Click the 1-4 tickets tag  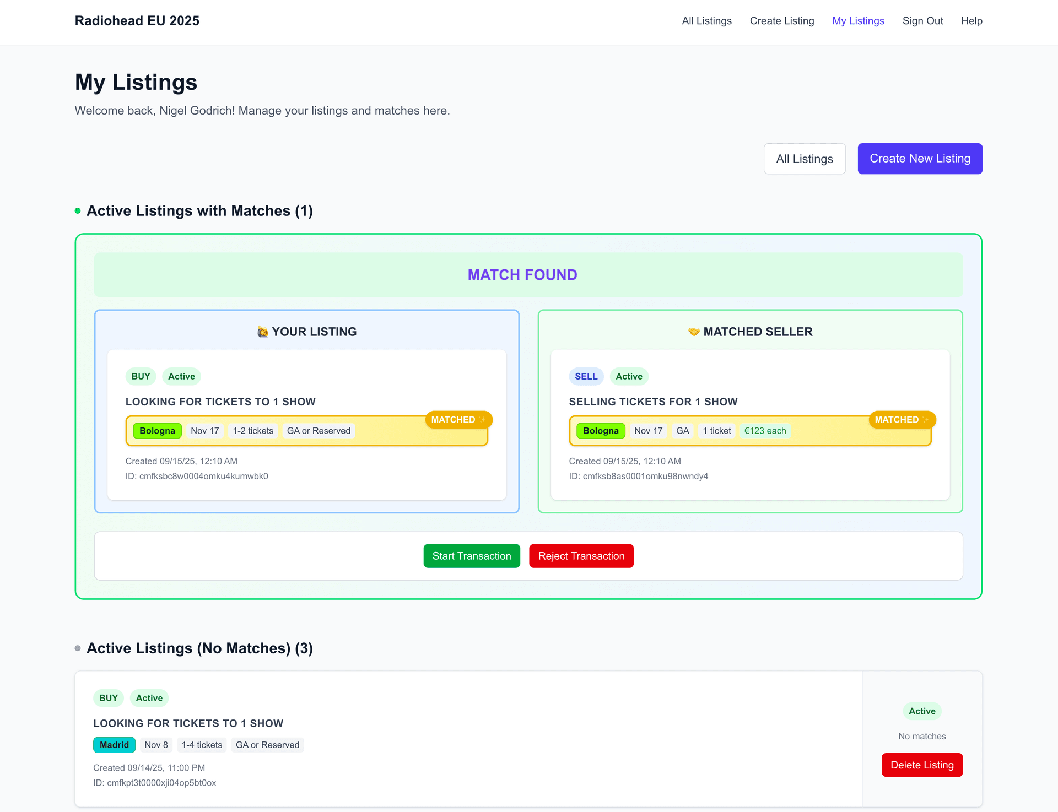pyautogui.click(x=202, y=745)
